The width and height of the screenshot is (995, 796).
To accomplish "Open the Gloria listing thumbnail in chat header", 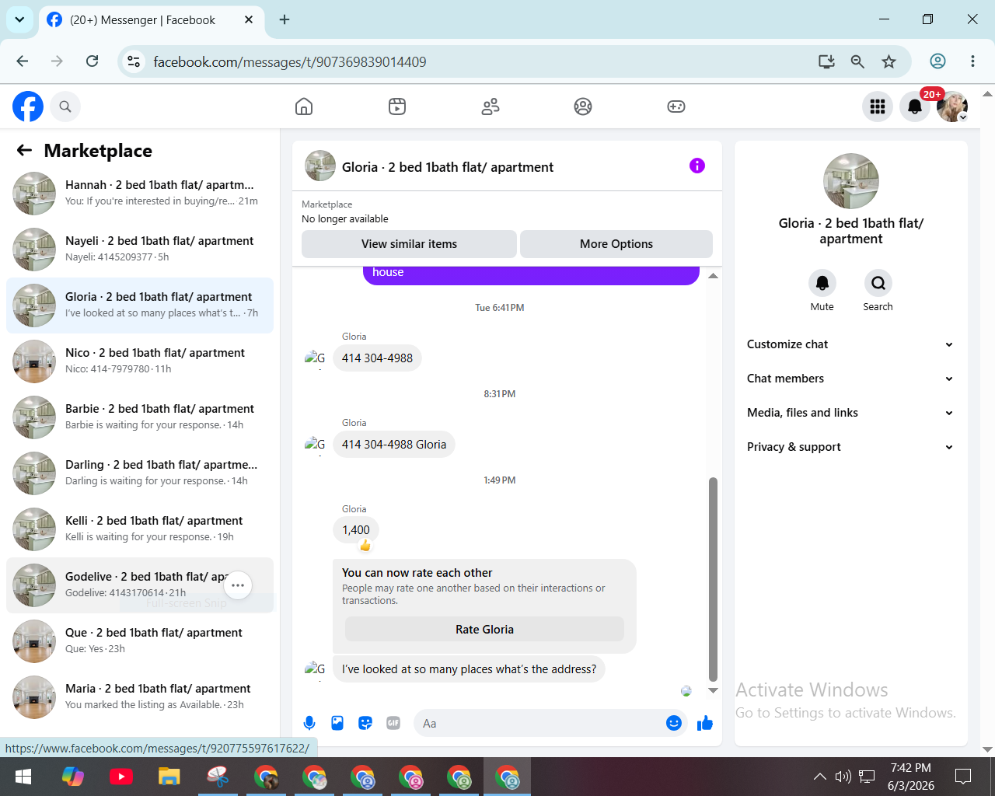I will click(x=320, y=166).
